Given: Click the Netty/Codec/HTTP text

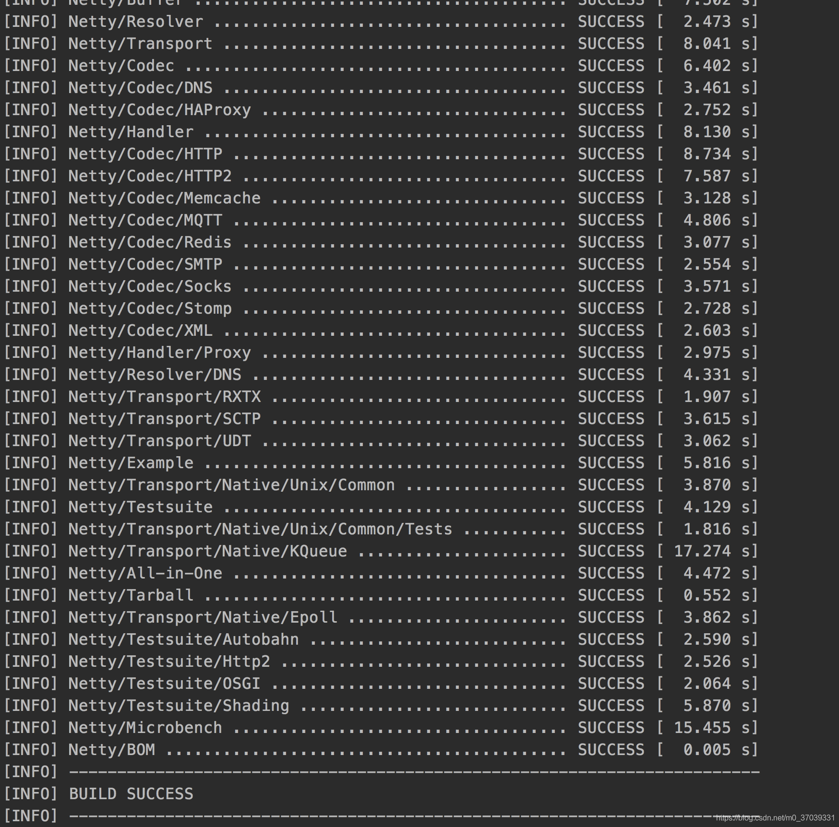Looking at the screenshot, I should (x=145, y=154).
